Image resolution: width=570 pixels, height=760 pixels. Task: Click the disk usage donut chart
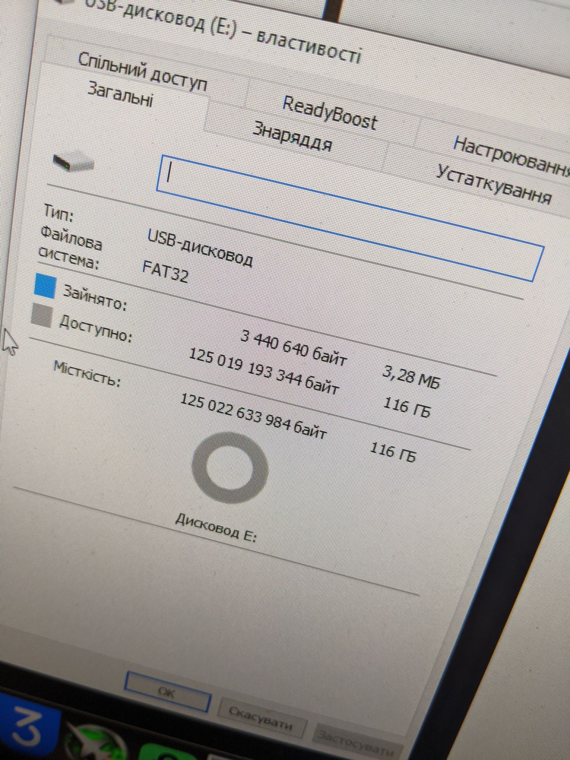[229, 468]
